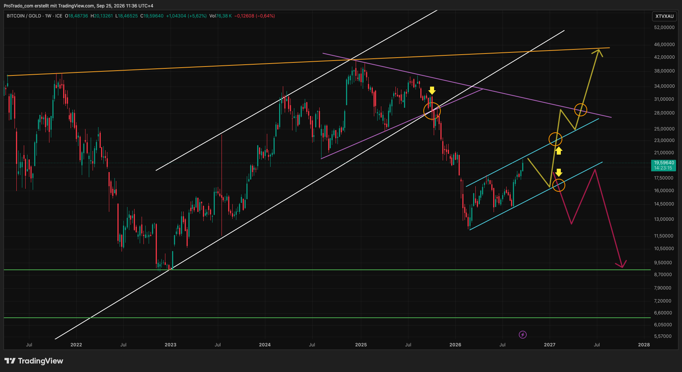Click the 2026 label on time axis

click(455, 345)
